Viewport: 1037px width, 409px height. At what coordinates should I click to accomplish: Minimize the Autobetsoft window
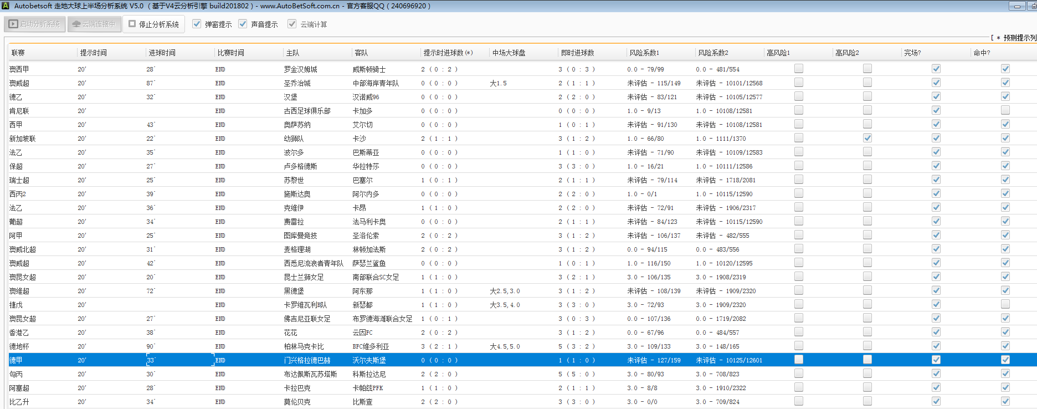[x=1017, y=6]
